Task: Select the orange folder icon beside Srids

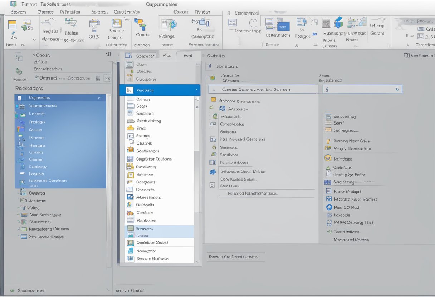Action: coord(130,128)
